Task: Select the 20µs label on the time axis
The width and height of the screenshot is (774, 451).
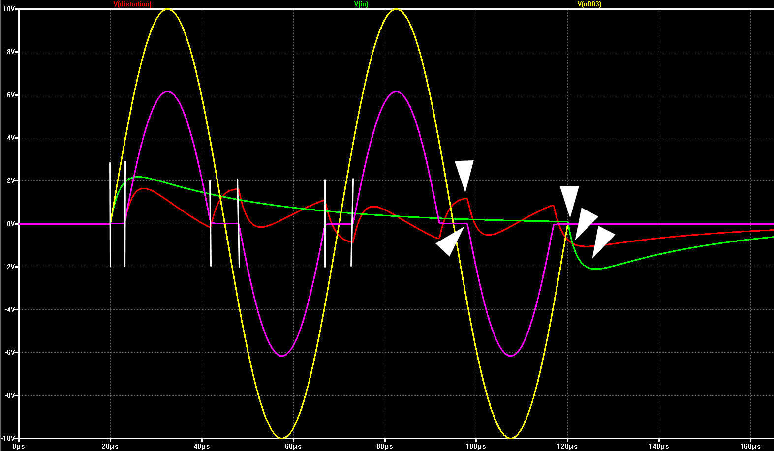Action: point(110,447)
